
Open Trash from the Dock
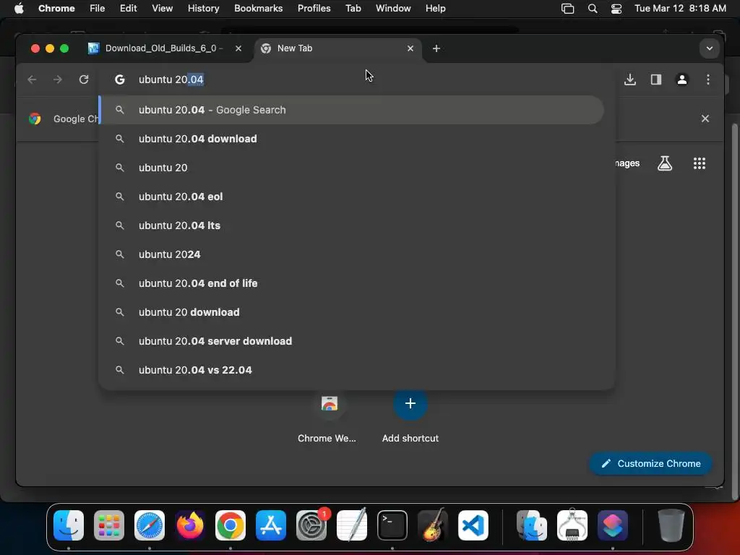click(x=671, y=525)
